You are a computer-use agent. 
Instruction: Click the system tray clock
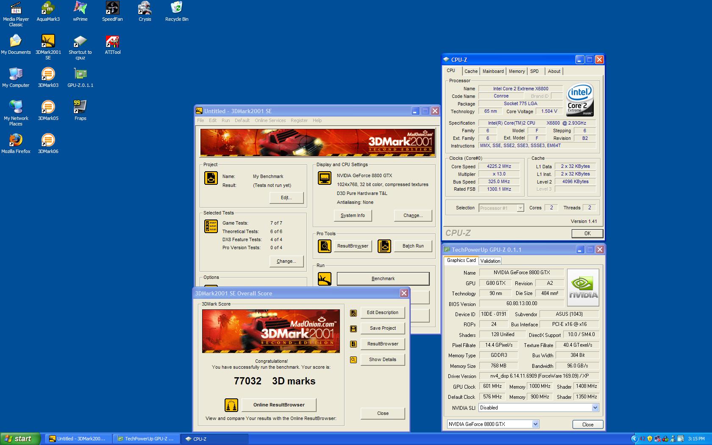tap(696, 439)
